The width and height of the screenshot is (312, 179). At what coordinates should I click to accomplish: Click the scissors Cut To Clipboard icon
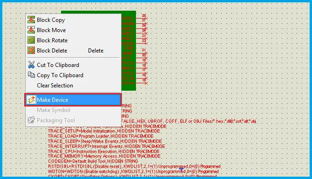tap(31, 65)
